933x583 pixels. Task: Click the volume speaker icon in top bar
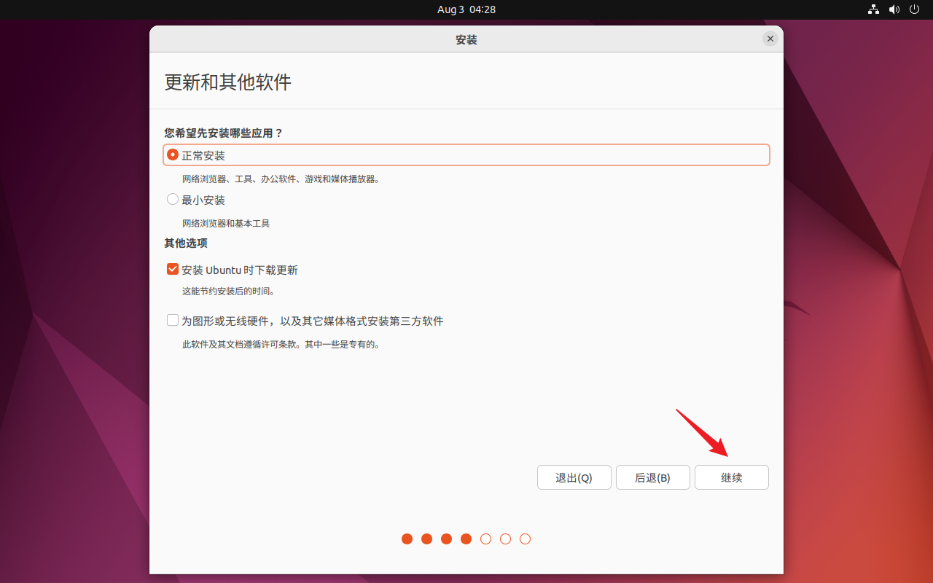[x=894, y=9]
